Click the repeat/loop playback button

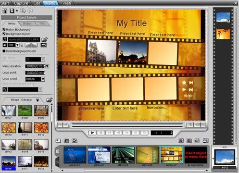click(144, 133)
